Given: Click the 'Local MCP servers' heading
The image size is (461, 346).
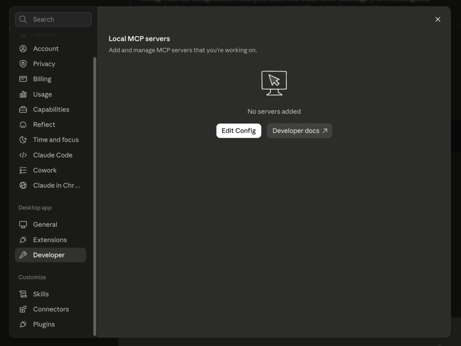Looking at the screenshot, I should [140, 39].
